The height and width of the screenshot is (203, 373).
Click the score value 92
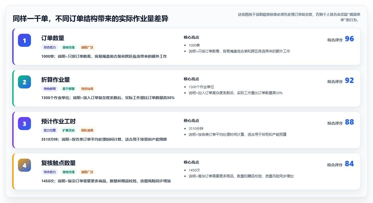click(349, 81)
